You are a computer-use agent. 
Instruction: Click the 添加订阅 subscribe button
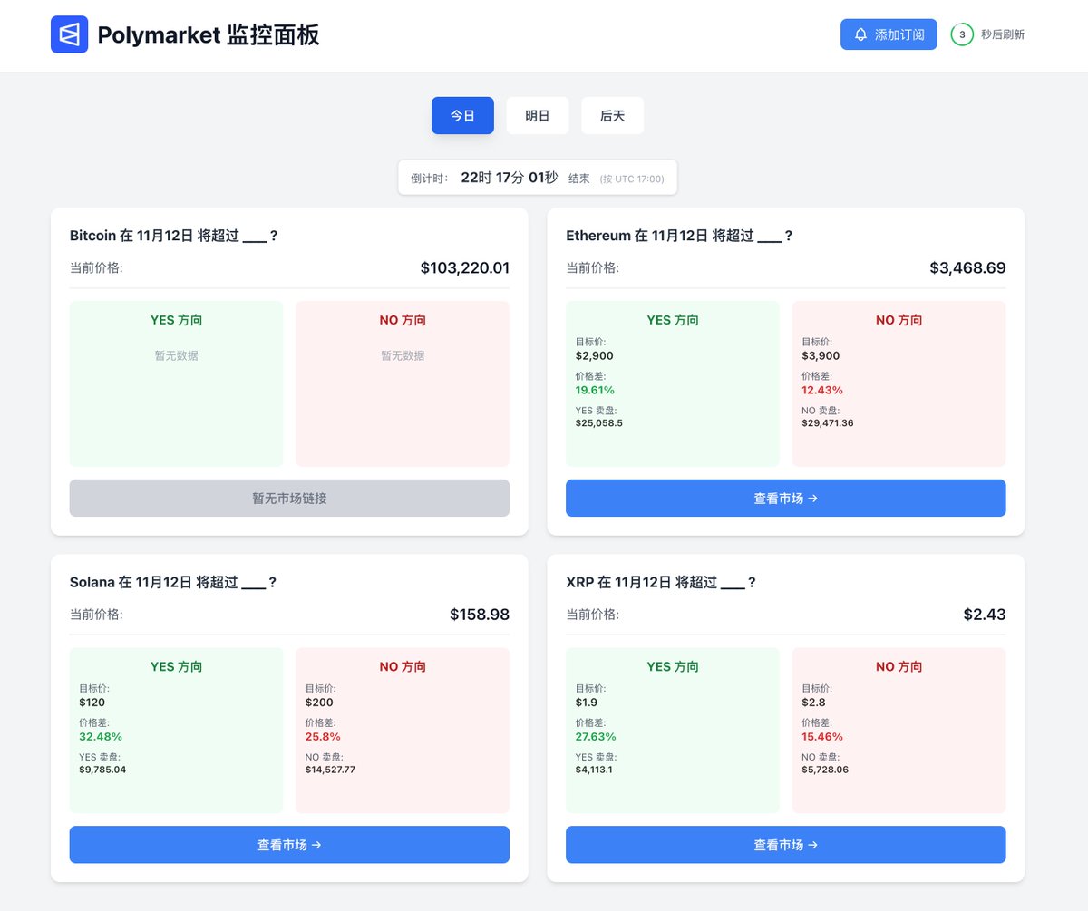point(889,34)
